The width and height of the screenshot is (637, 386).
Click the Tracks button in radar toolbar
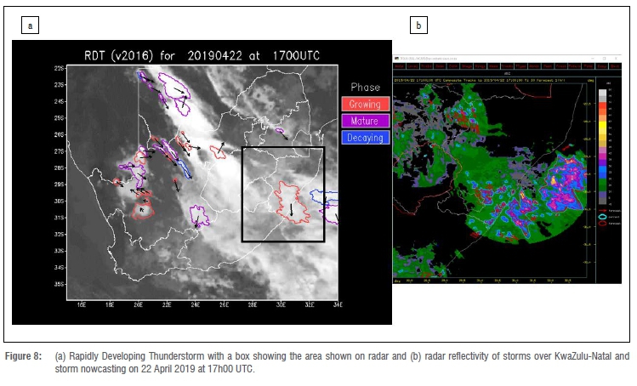(507, 65)
